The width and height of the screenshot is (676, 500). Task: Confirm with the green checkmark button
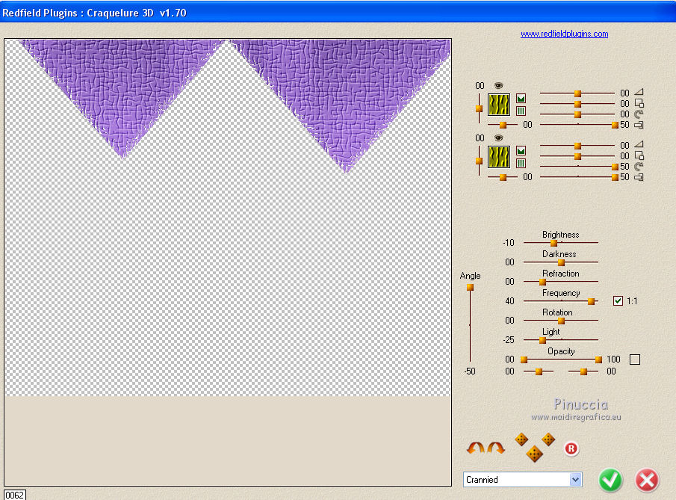[610, 479]
